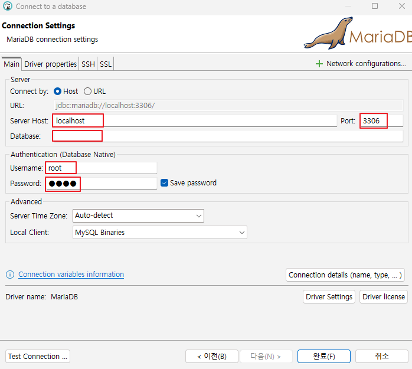Open Connection variables information link
The image size is (412, 369).
coord(71,275)
